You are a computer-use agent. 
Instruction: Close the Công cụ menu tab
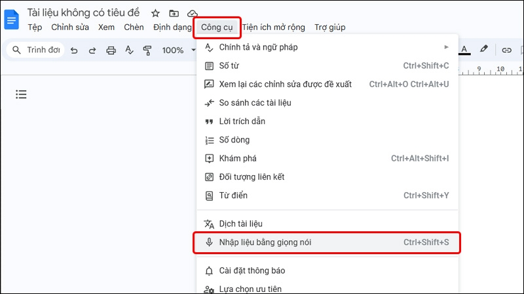point(217,27)
